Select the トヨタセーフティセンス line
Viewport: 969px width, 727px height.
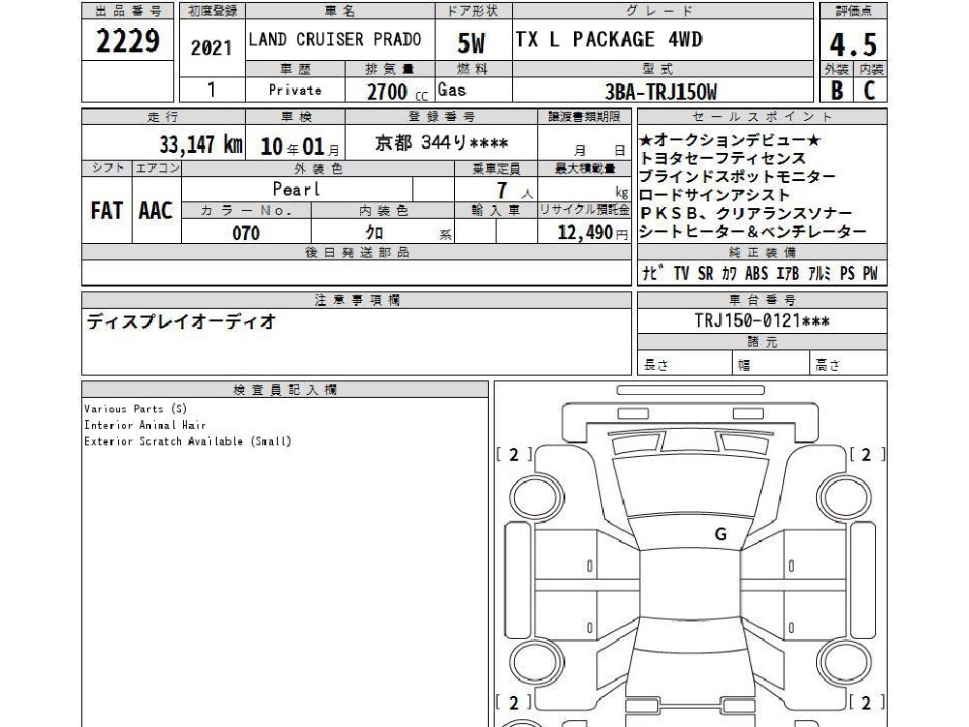coord(722,158)
